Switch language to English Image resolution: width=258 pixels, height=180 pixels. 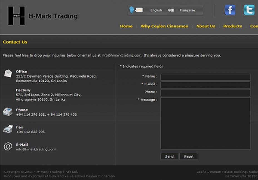pyautogui.click(x=156, y=10)
